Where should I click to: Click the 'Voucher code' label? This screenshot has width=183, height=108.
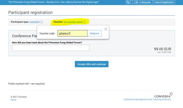pos(47,33)
